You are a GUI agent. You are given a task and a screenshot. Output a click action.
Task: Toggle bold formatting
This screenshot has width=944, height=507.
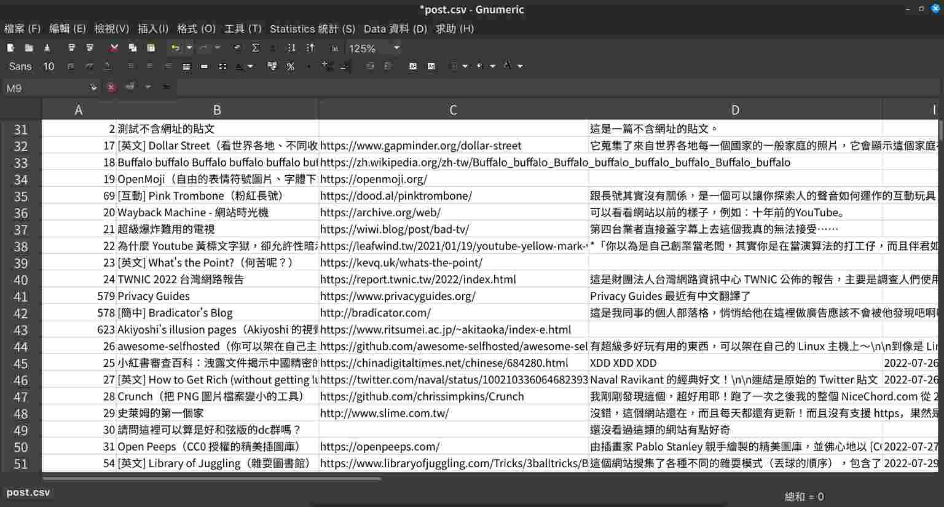[71, 66]
